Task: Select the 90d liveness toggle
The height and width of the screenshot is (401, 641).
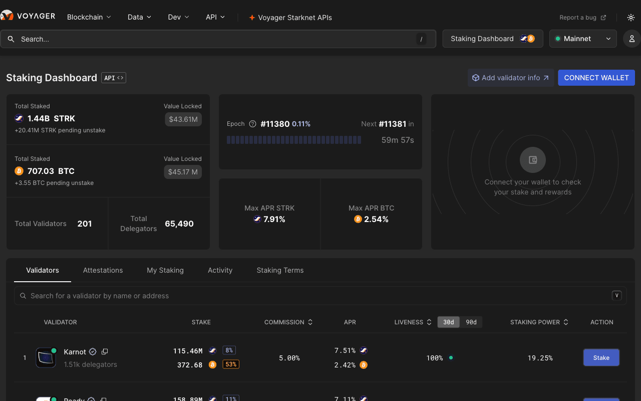Action: (471, 322)
